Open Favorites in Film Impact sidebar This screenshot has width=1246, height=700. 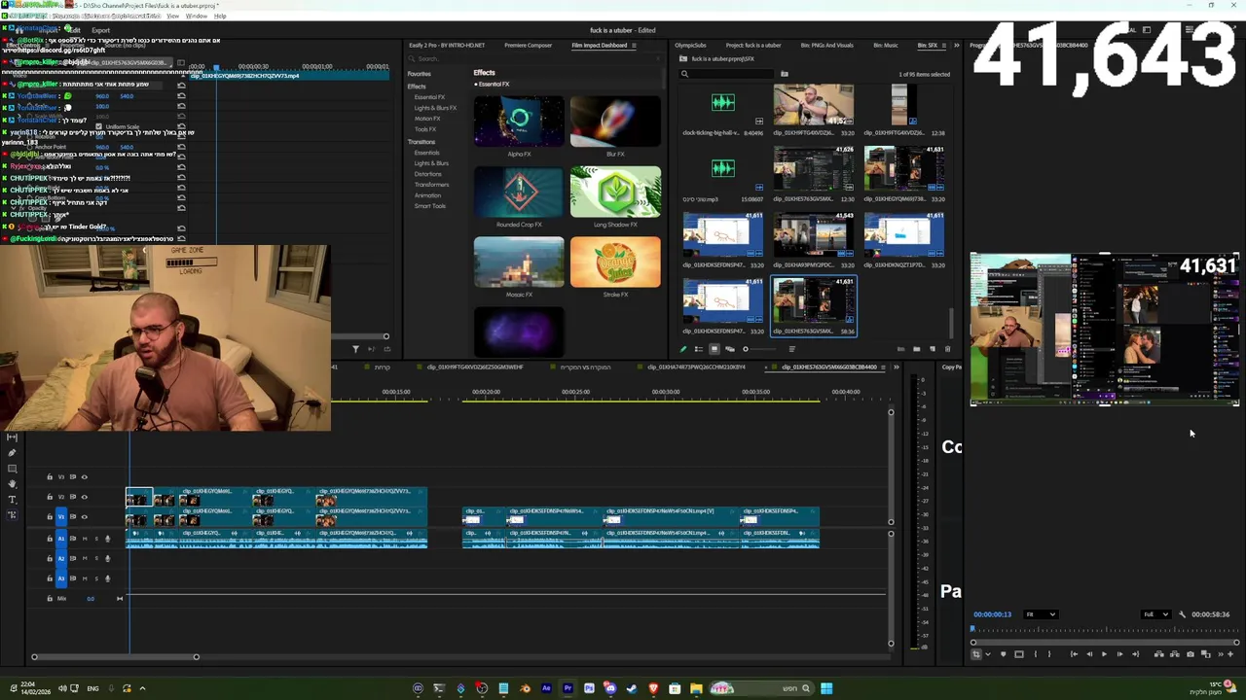[419, 74]
